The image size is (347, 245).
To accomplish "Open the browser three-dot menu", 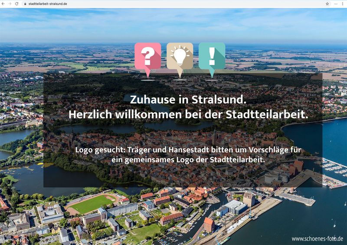I will pyautogui.click(x=343, y=4).
